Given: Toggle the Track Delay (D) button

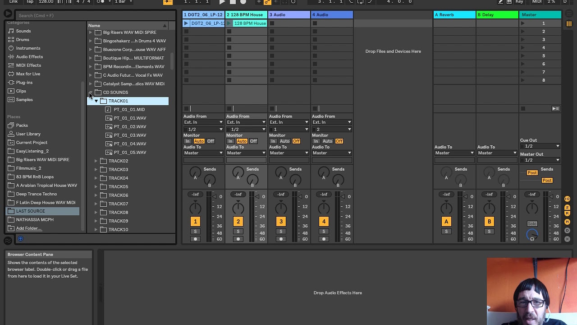Looking at the screenshot, I should pos(567,230).
